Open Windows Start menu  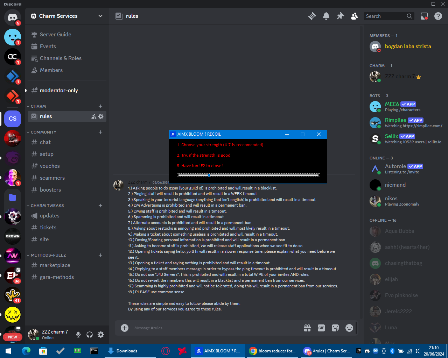pyautogui.click(x=8, y=351)
